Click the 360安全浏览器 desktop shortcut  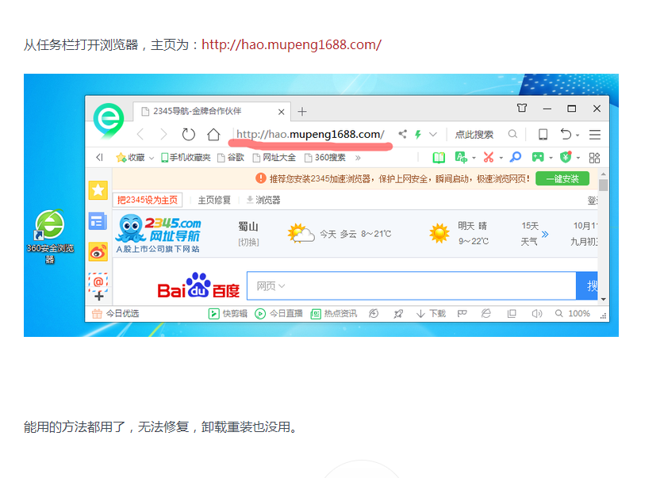(50, 236)
